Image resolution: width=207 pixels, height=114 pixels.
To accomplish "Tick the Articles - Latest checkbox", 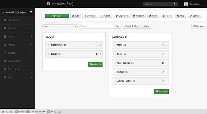I will (x=166, y=81).
